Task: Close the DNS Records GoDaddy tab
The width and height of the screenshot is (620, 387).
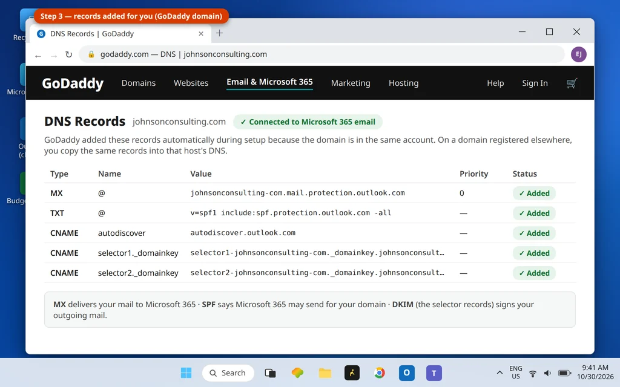Action: pos(201,34)
